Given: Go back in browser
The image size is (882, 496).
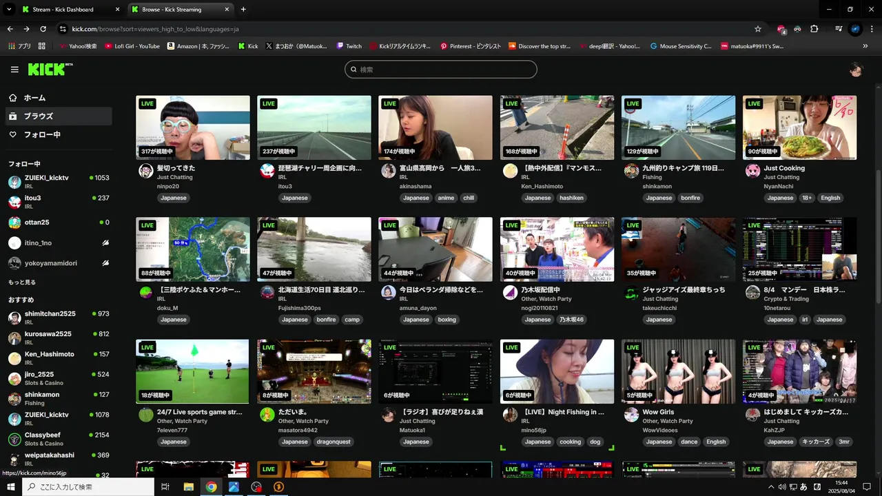Looking at the screenshot, I should point(10,29).
